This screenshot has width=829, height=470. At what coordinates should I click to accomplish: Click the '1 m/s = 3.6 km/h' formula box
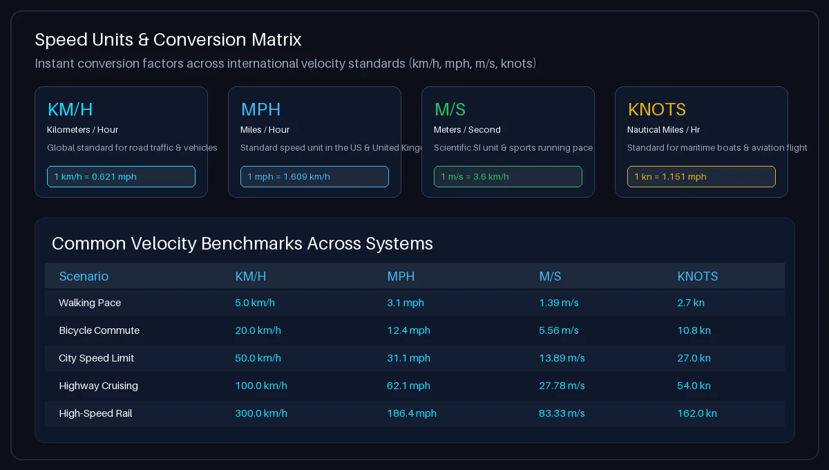click(x=508, y=176)
